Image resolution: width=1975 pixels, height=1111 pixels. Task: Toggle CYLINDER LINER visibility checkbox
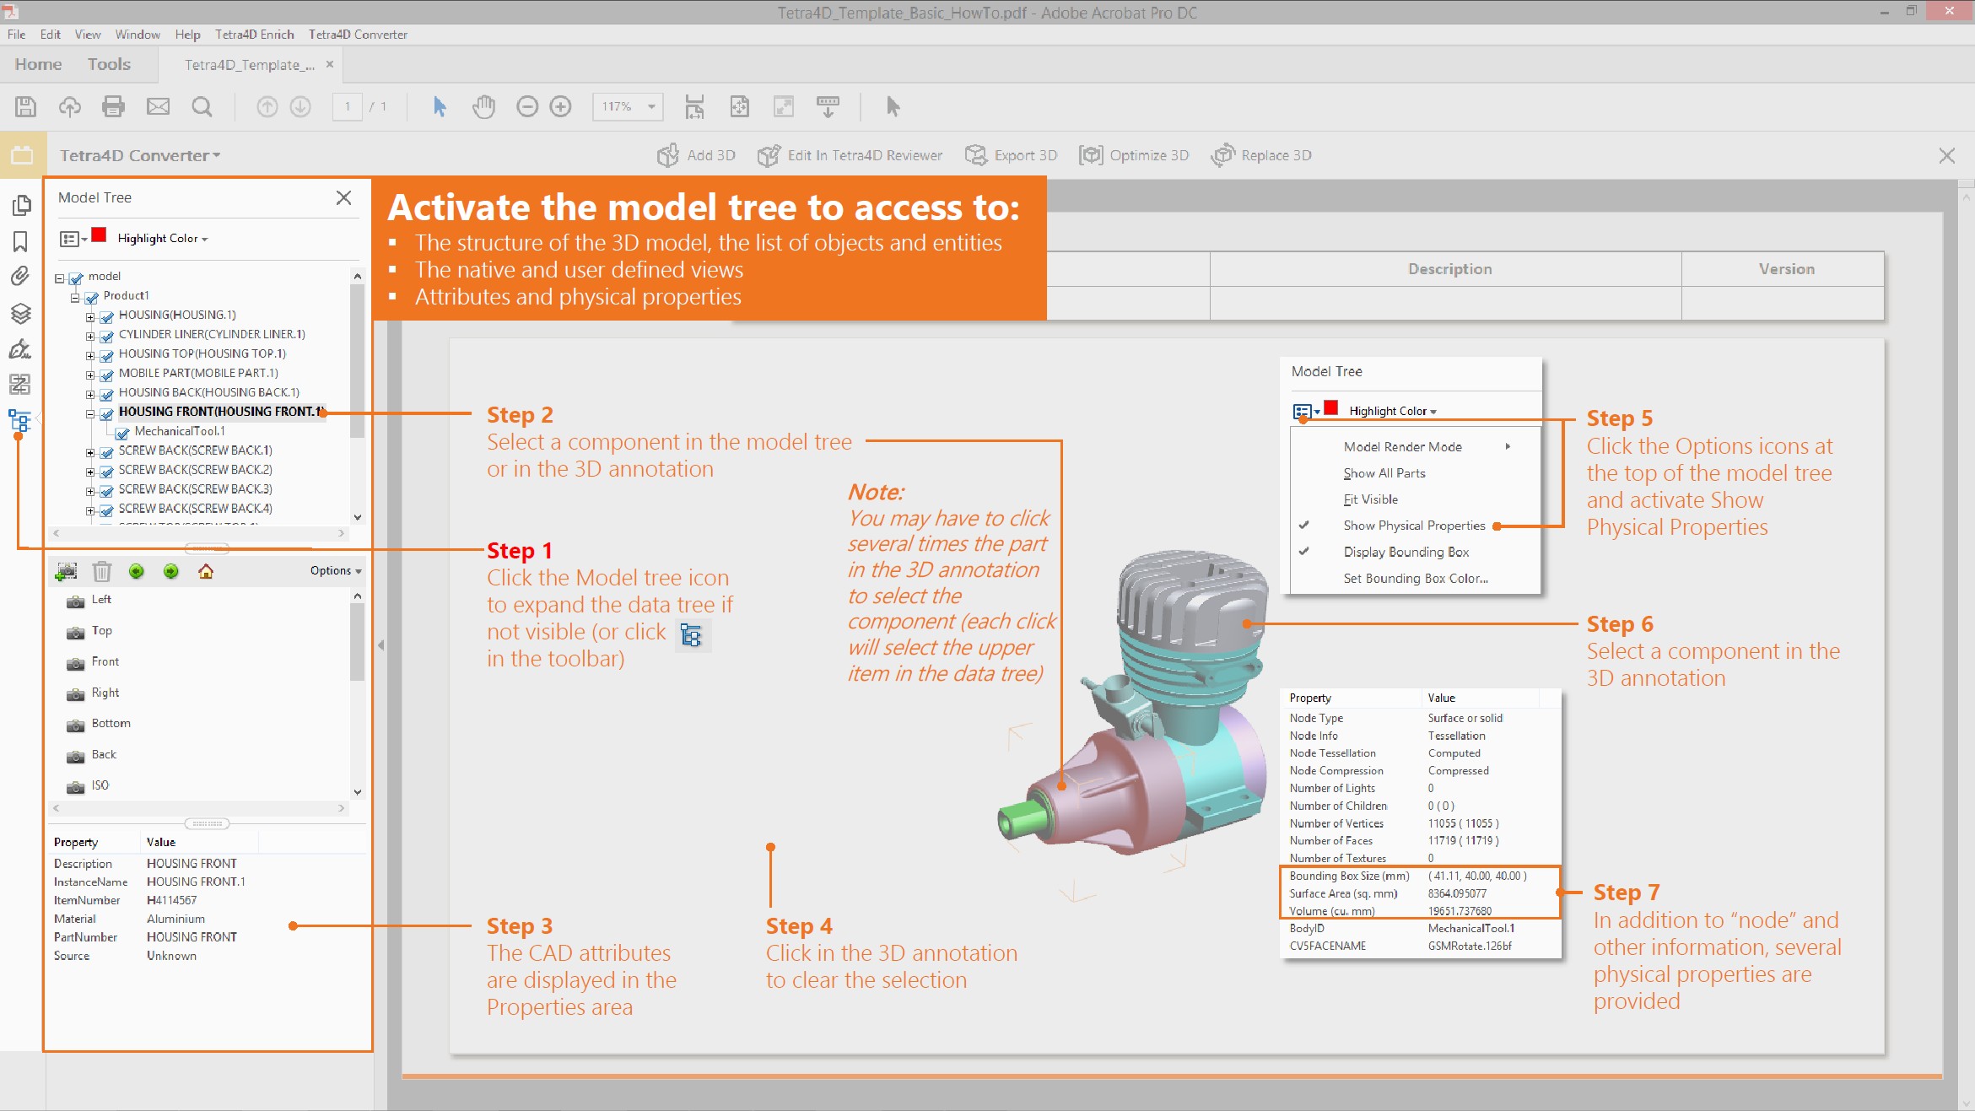pos(107,336)
